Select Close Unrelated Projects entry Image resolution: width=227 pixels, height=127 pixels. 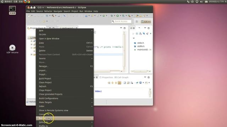(65, 94)
